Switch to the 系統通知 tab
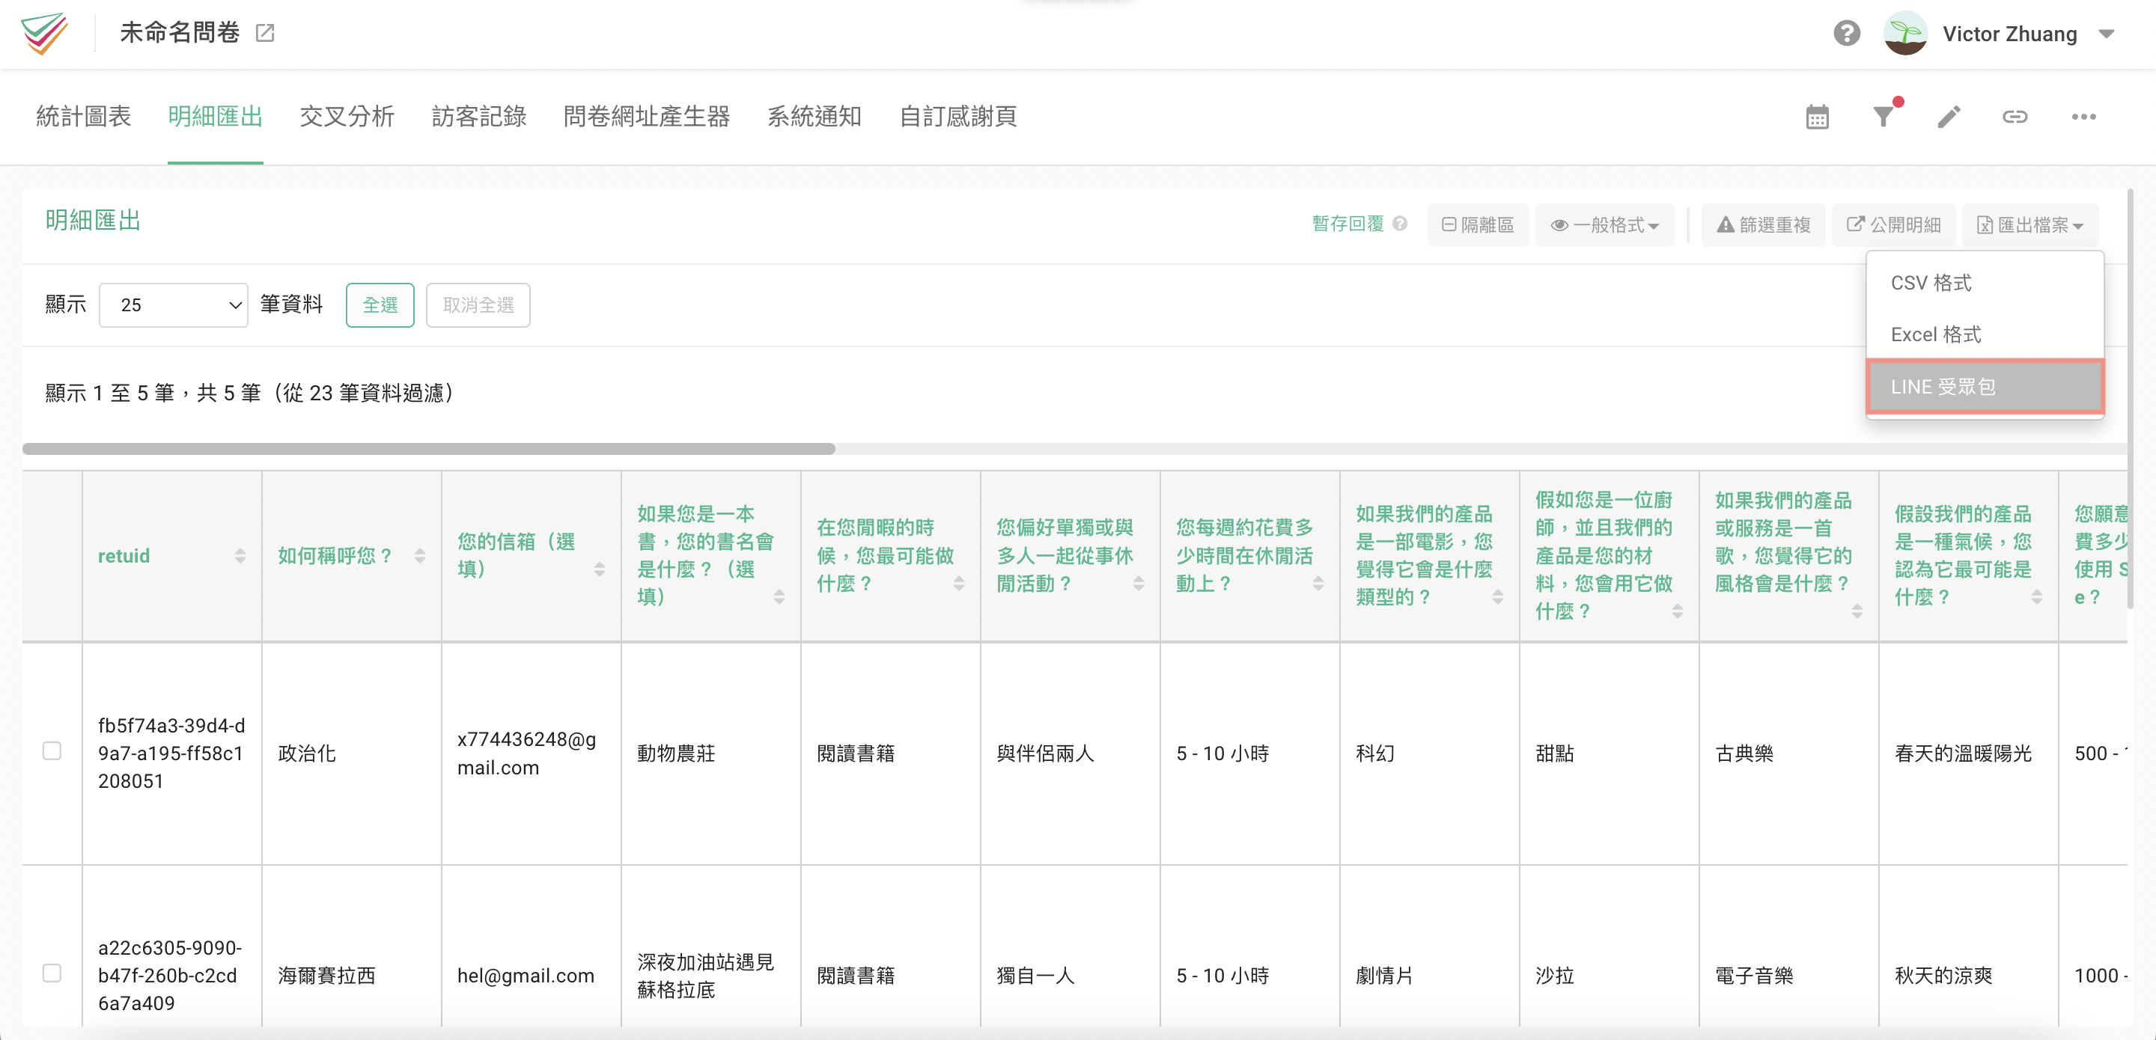The width and height of the screenshot is (2156, 1040). (814, 116)
